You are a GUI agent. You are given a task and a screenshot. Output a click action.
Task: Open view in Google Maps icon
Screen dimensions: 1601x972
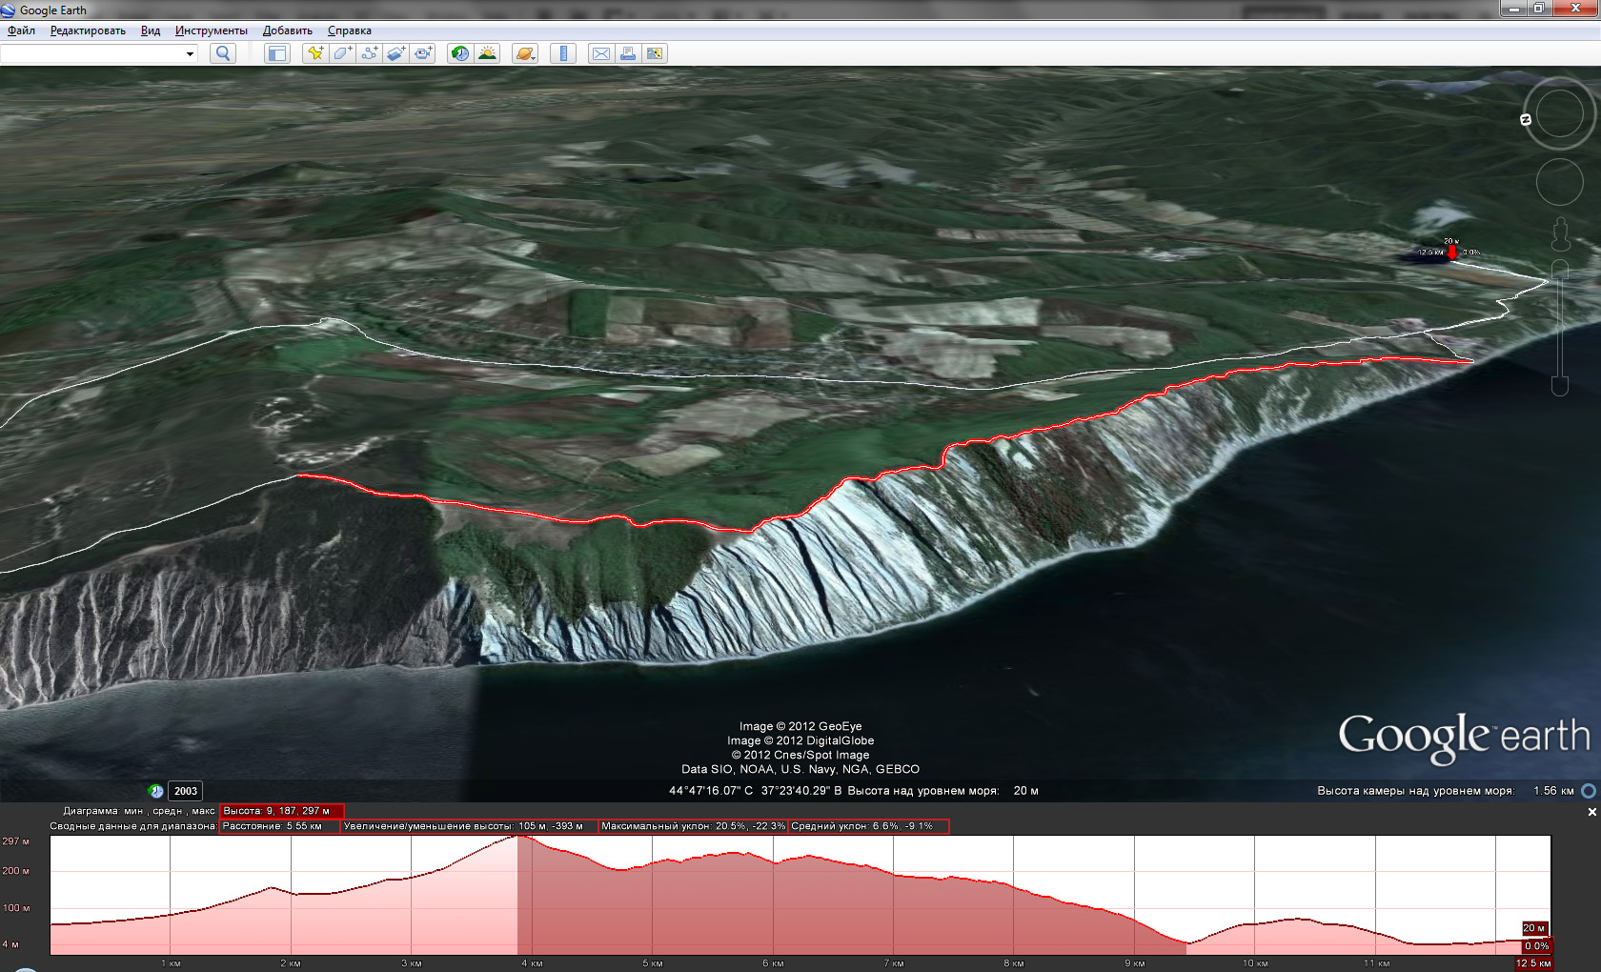(654, 53)
